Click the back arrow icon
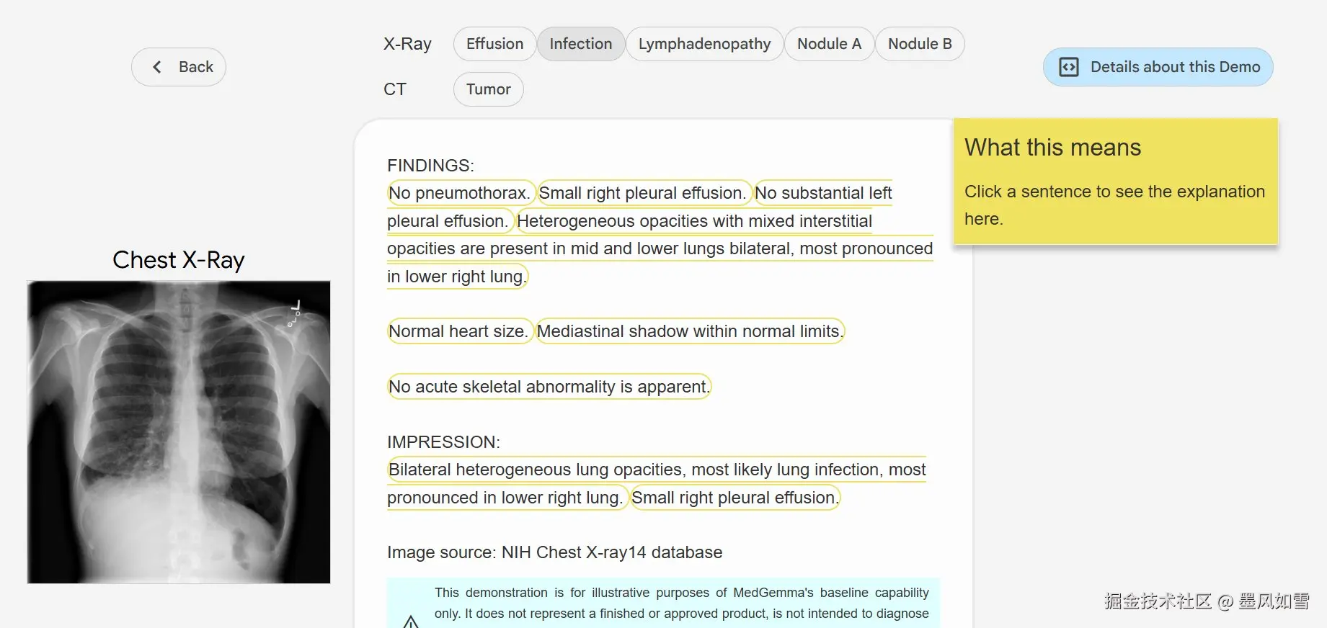This screenshot has width=1327, height=628. pos(157,67)
